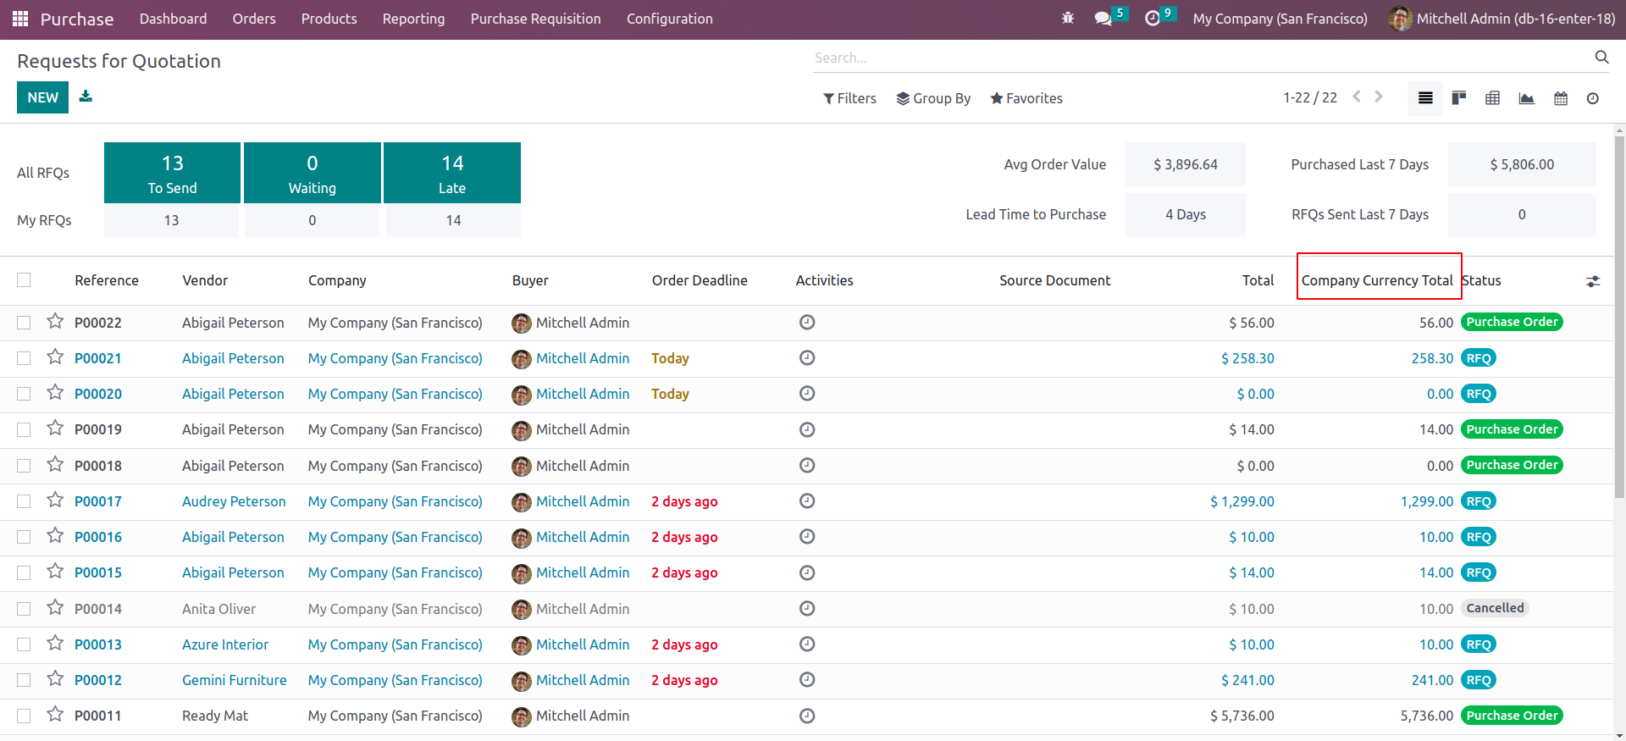Expand the Filters dropdown
Viewport: 1626px width, 741px height.
849,98
